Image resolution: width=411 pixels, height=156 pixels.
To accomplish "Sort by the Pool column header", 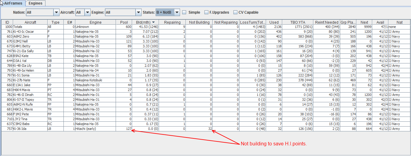I will click(x=124, y=22).
